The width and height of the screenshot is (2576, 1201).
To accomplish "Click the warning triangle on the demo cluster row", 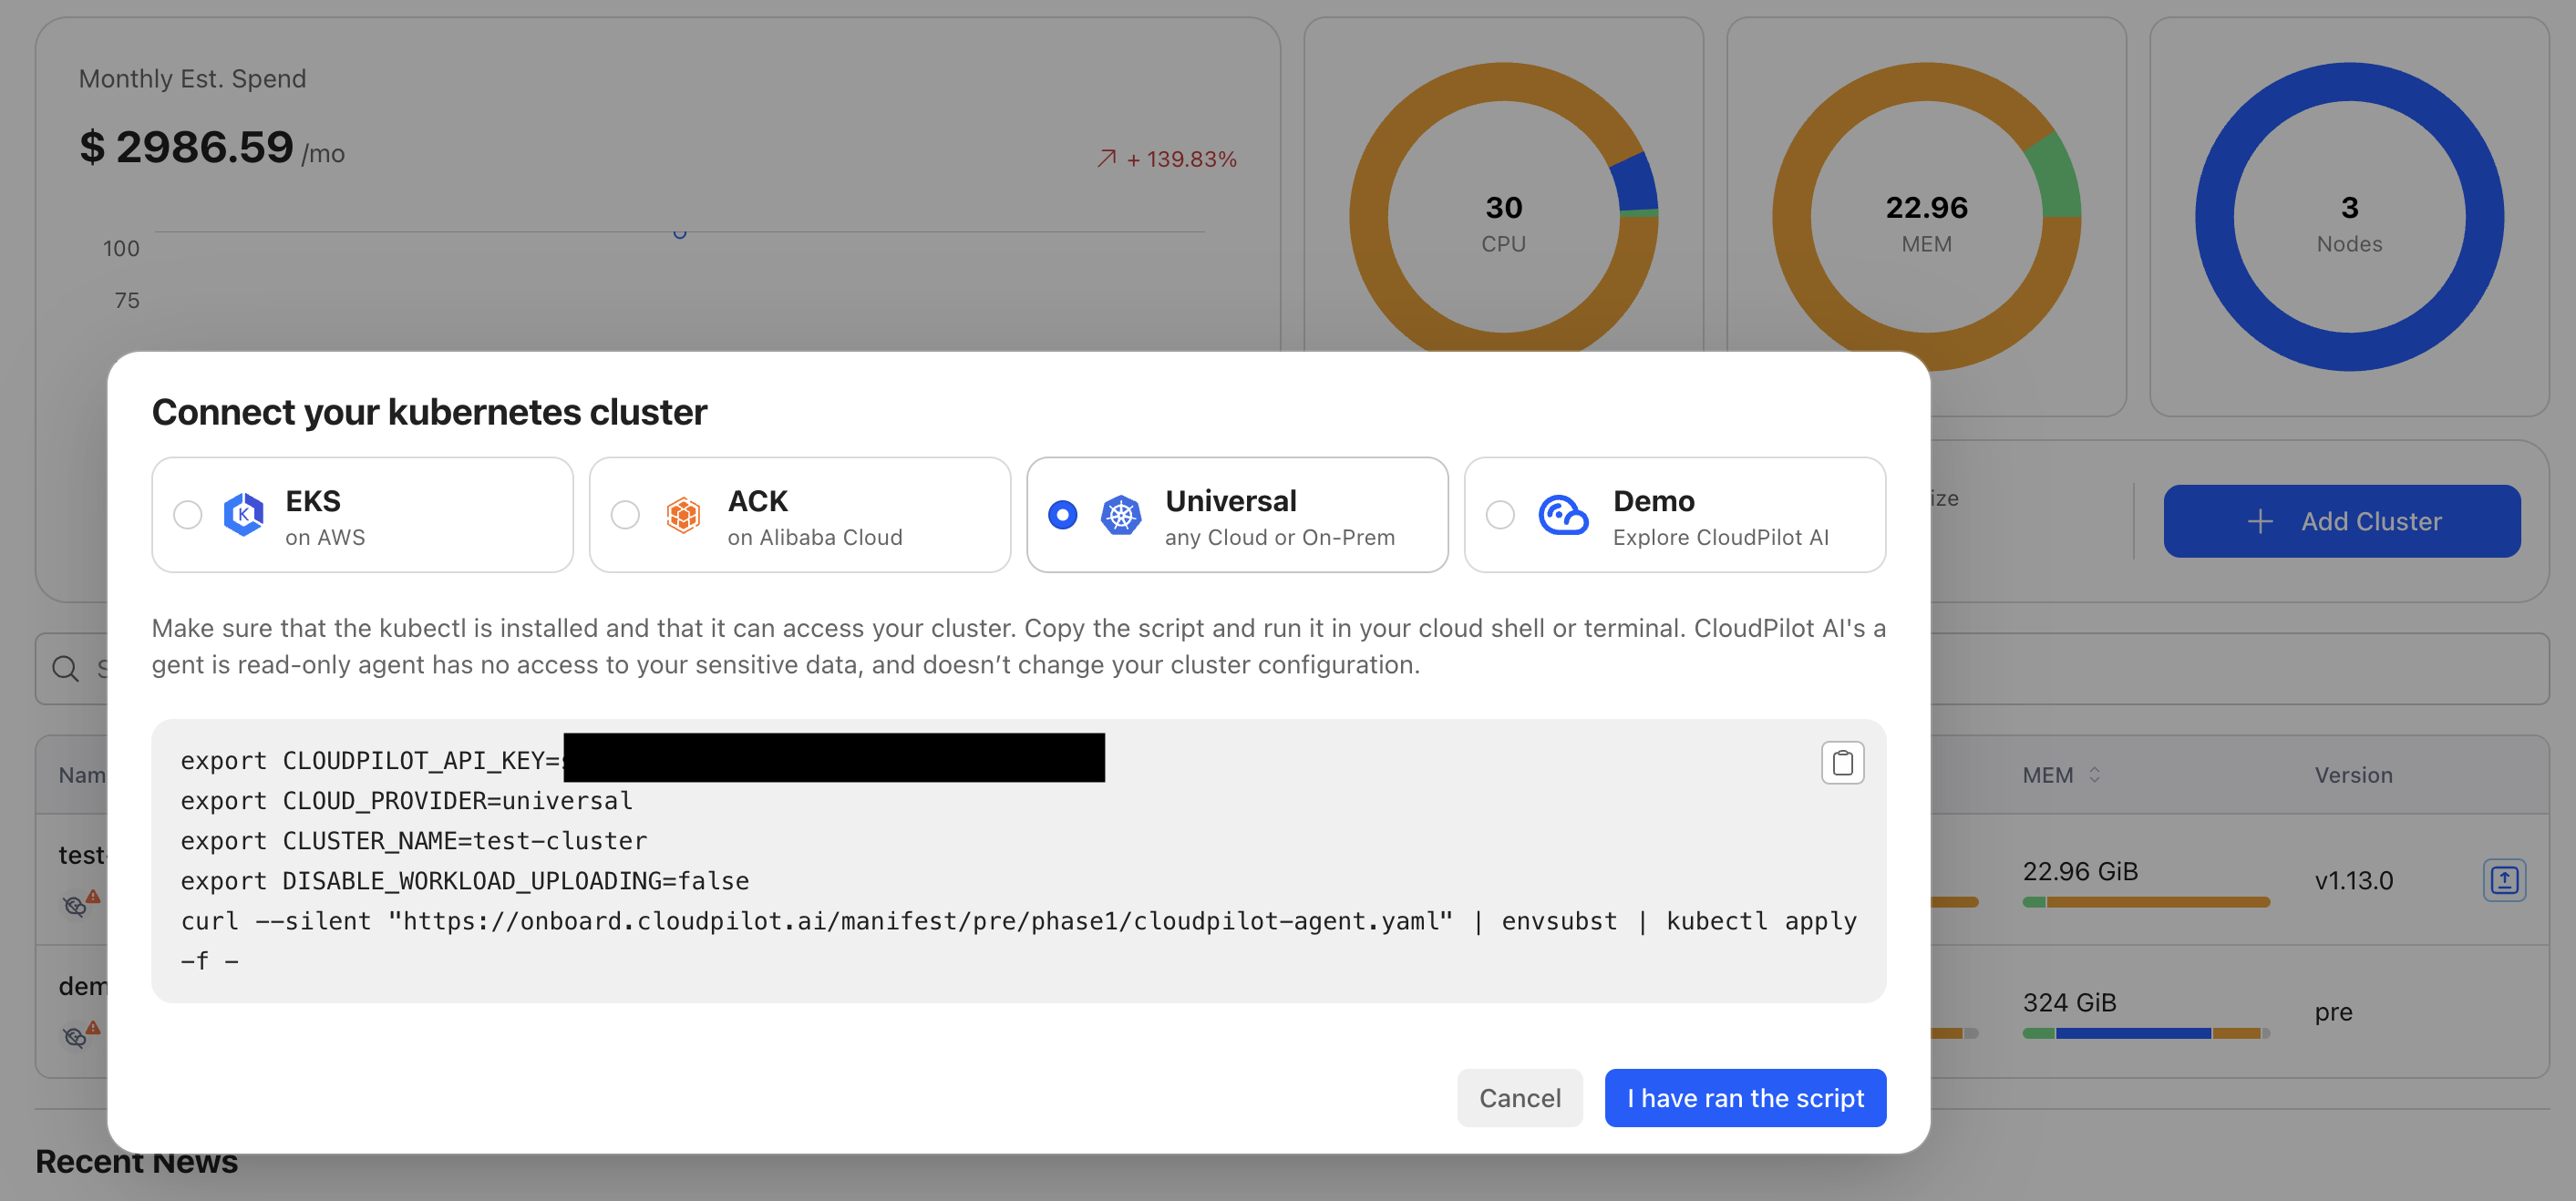I will pyautogui.click(x=93, y=1029).
